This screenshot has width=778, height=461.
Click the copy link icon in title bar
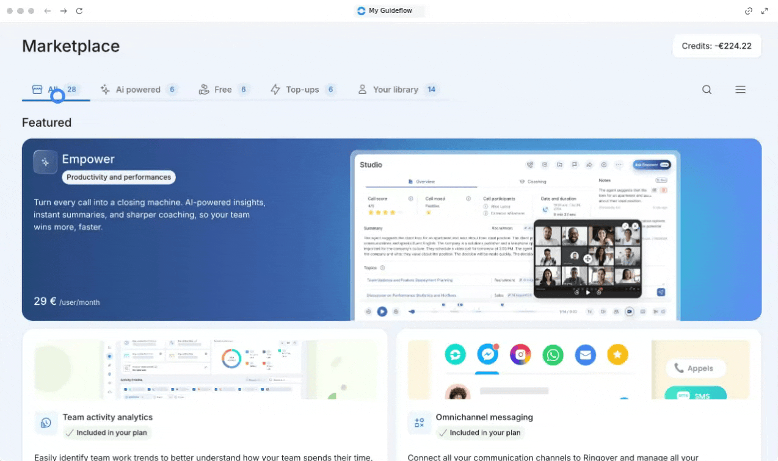[748, 11]
